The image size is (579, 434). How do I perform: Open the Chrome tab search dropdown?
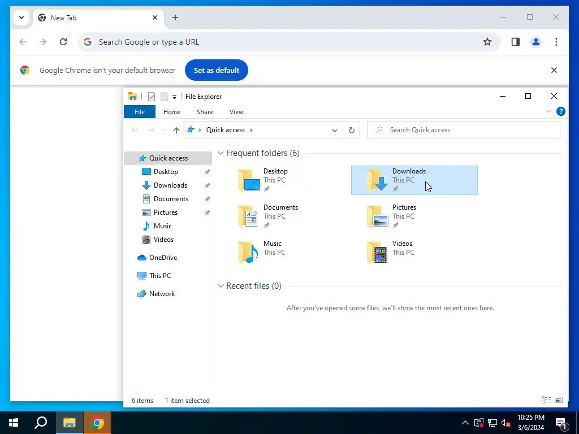pos(21,18)
